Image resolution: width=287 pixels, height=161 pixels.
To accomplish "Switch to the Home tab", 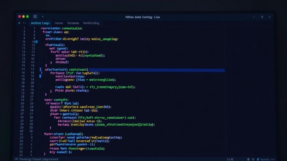I will point(59,23).
